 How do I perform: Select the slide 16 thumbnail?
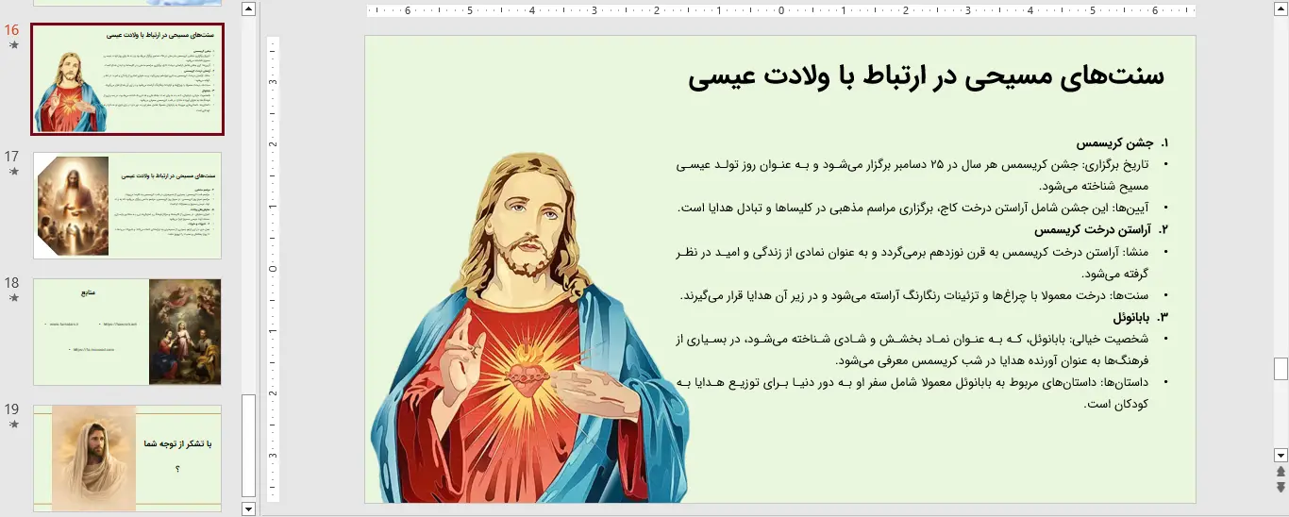coord(127,79)
